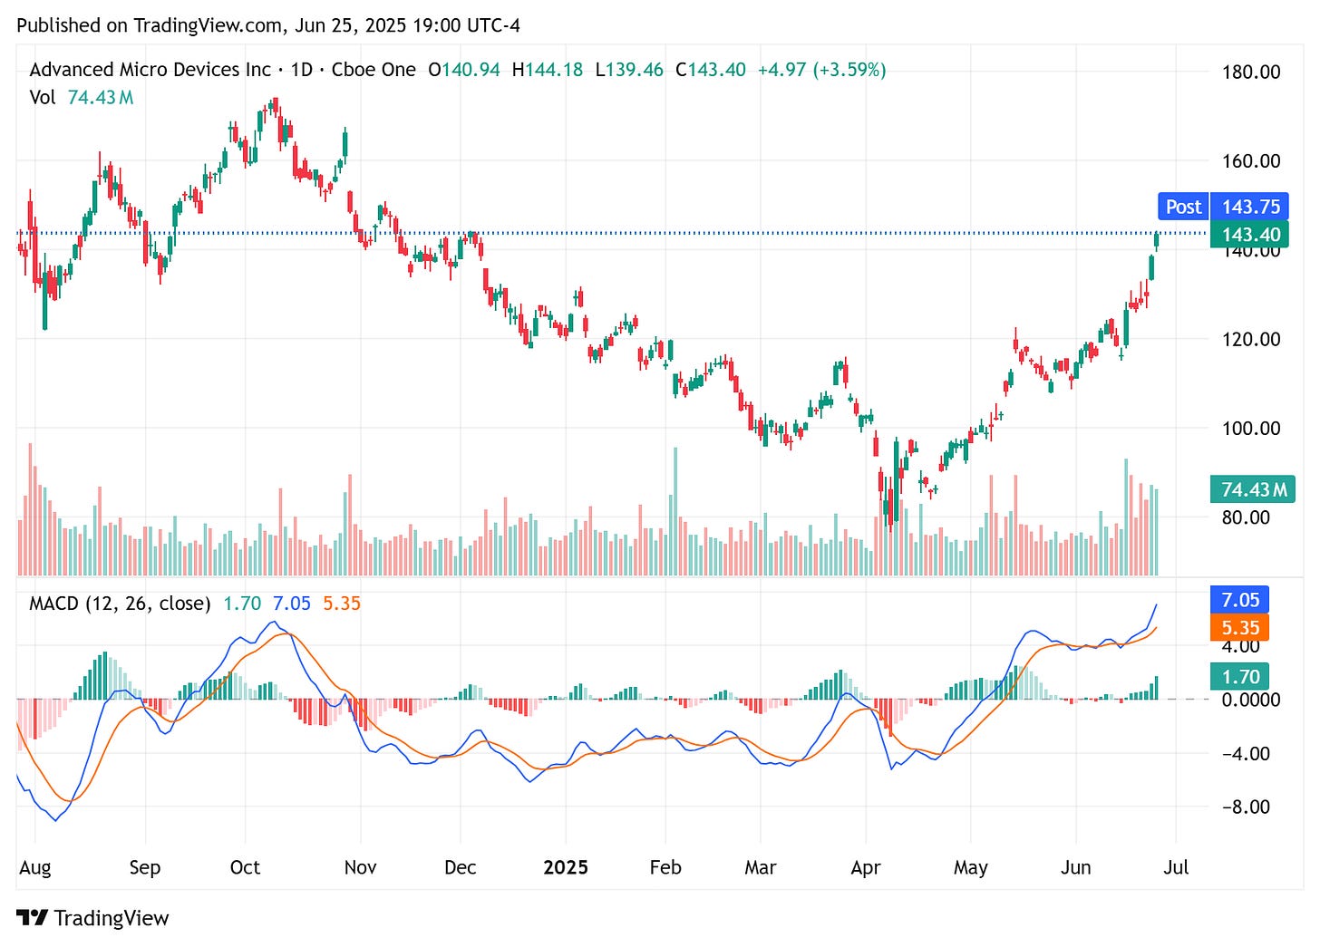Toggle the Advanced Micro Devices legend row

coord(150,70)
